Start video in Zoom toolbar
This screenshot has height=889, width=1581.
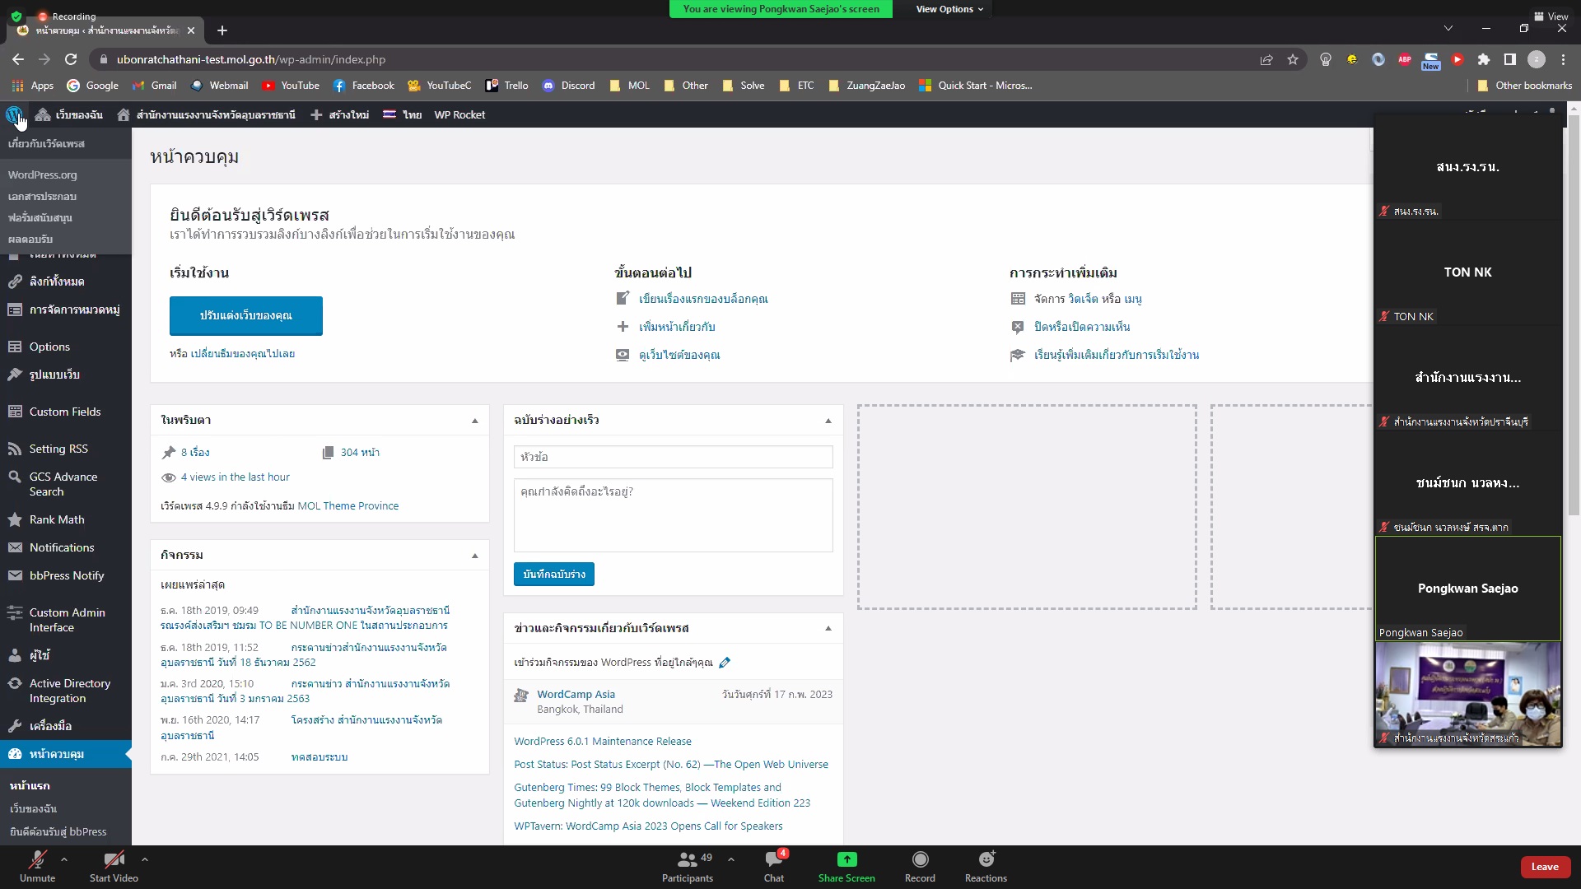point(114,866)
